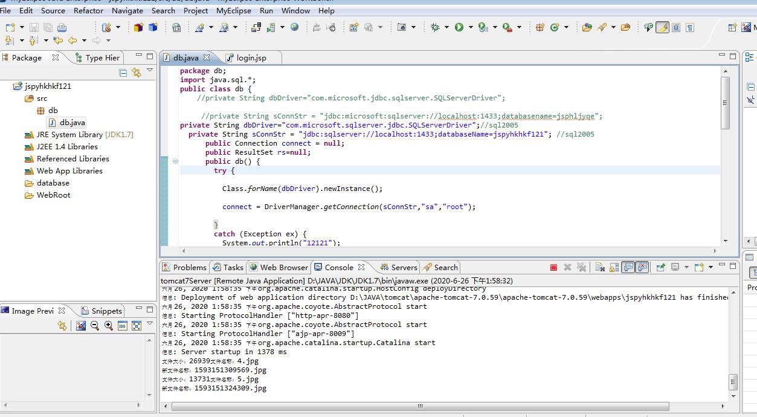Click Zoom In in Image Preview

[109, 326]
